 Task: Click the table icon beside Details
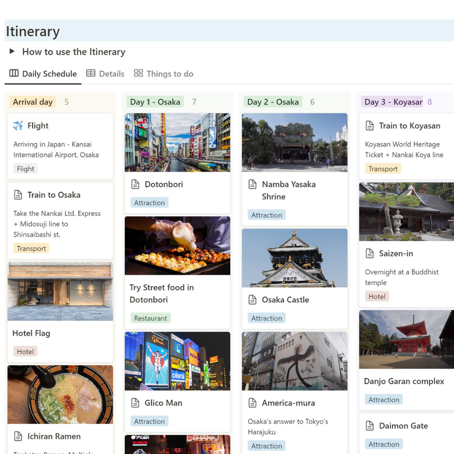(x=91, y=73)
